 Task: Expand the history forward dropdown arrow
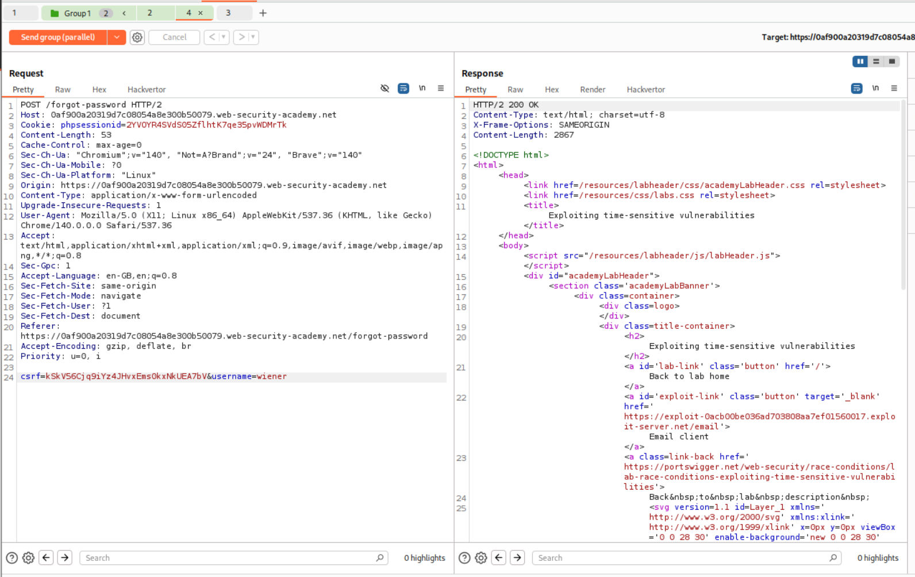252,37
